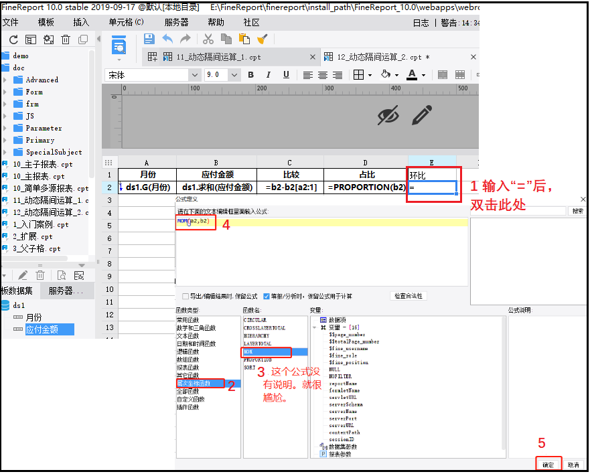The image size is (592, 474).
Task: Expand the Advanced folder
Action: [x=5, y=80]
